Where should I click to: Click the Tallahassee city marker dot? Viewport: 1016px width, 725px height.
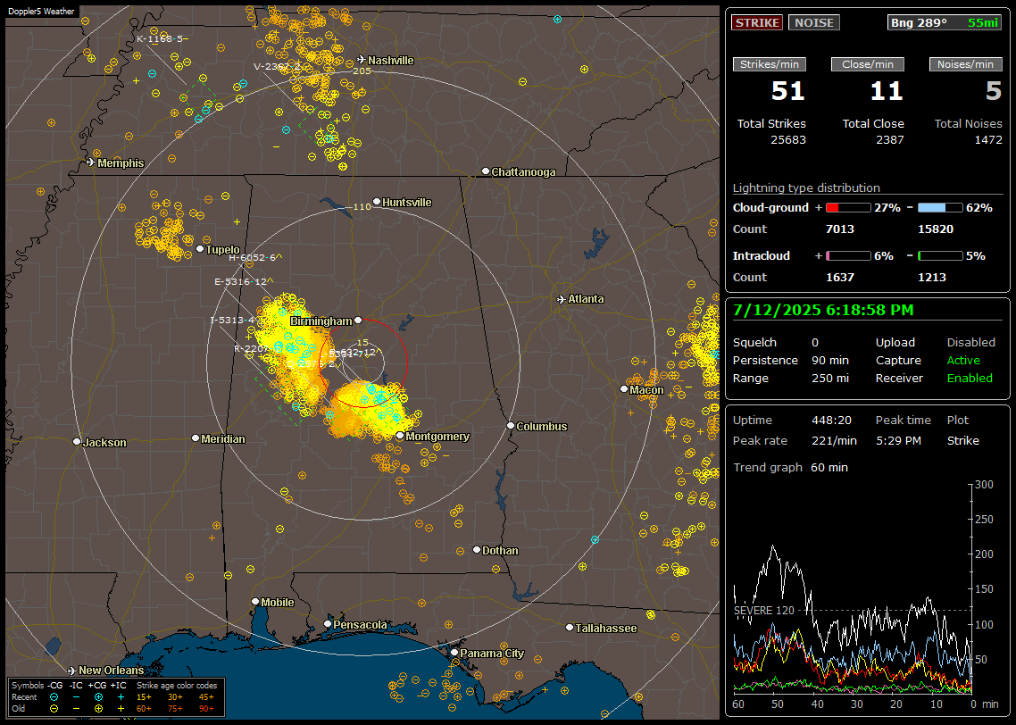coord(570,628)
